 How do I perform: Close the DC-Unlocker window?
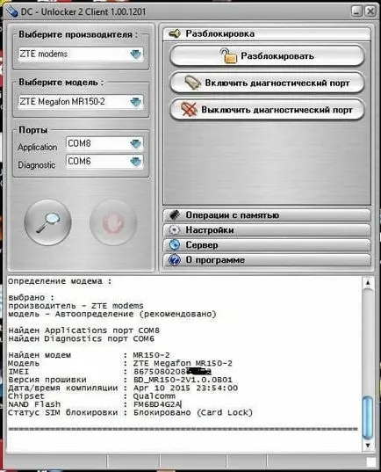[x=370, y=11]
